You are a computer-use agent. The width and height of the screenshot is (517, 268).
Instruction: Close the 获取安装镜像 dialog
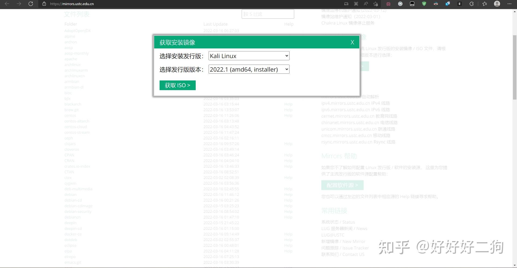(352, 43)
